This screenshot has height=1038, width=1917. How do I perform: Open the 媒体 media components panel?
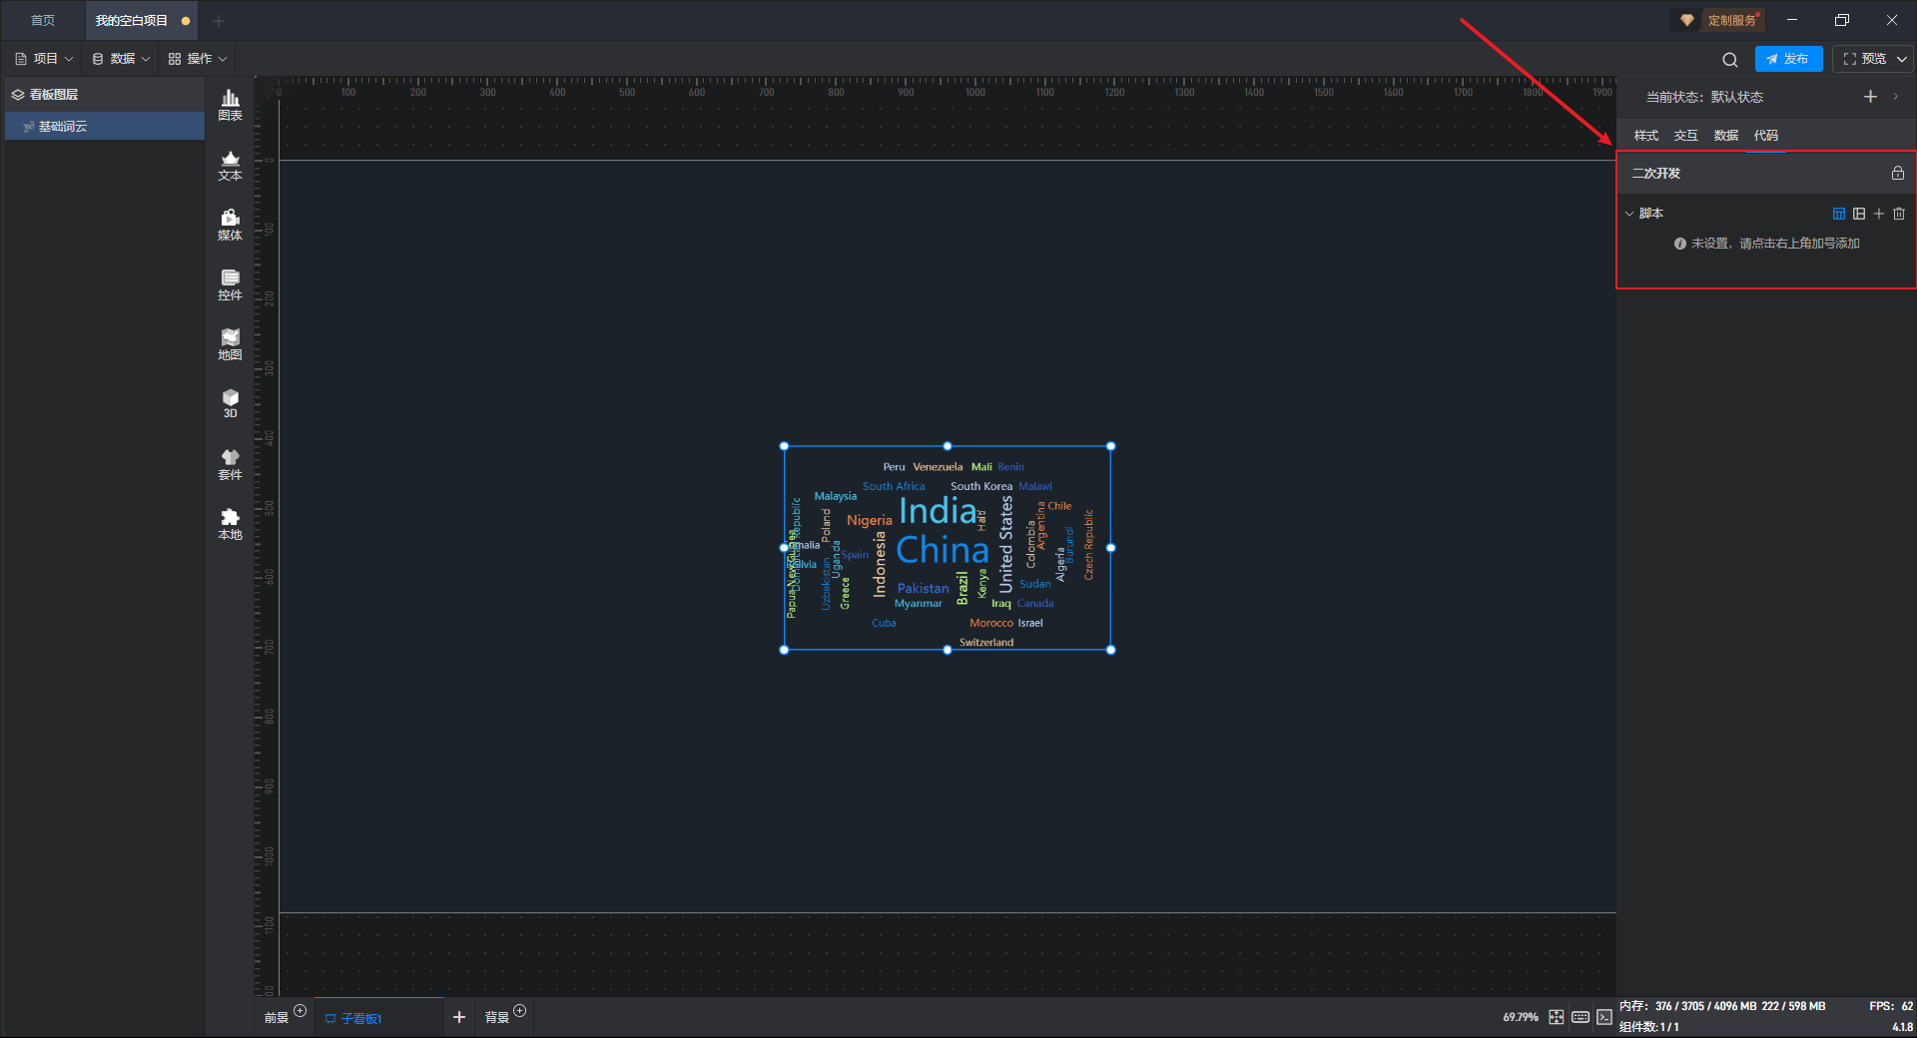click(x=230, y=224)
